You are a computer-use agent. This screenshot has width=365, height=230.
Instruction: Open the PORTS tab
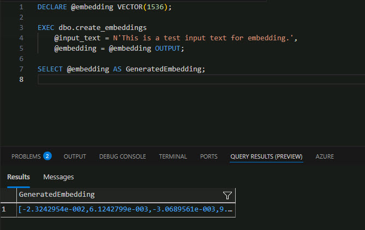(x=209, y=156)
